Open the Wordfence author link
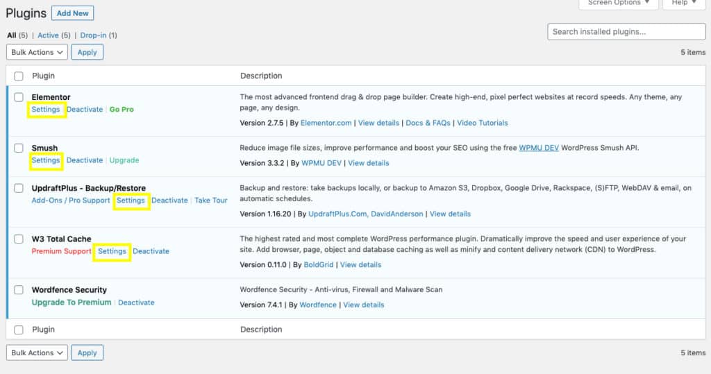 (x=318, y=305)
